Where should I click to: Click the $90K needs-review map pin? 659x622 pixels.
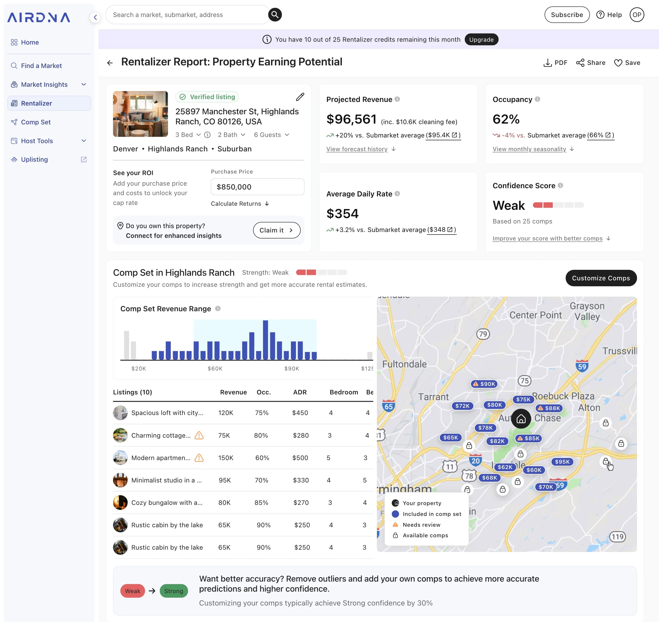484,384
